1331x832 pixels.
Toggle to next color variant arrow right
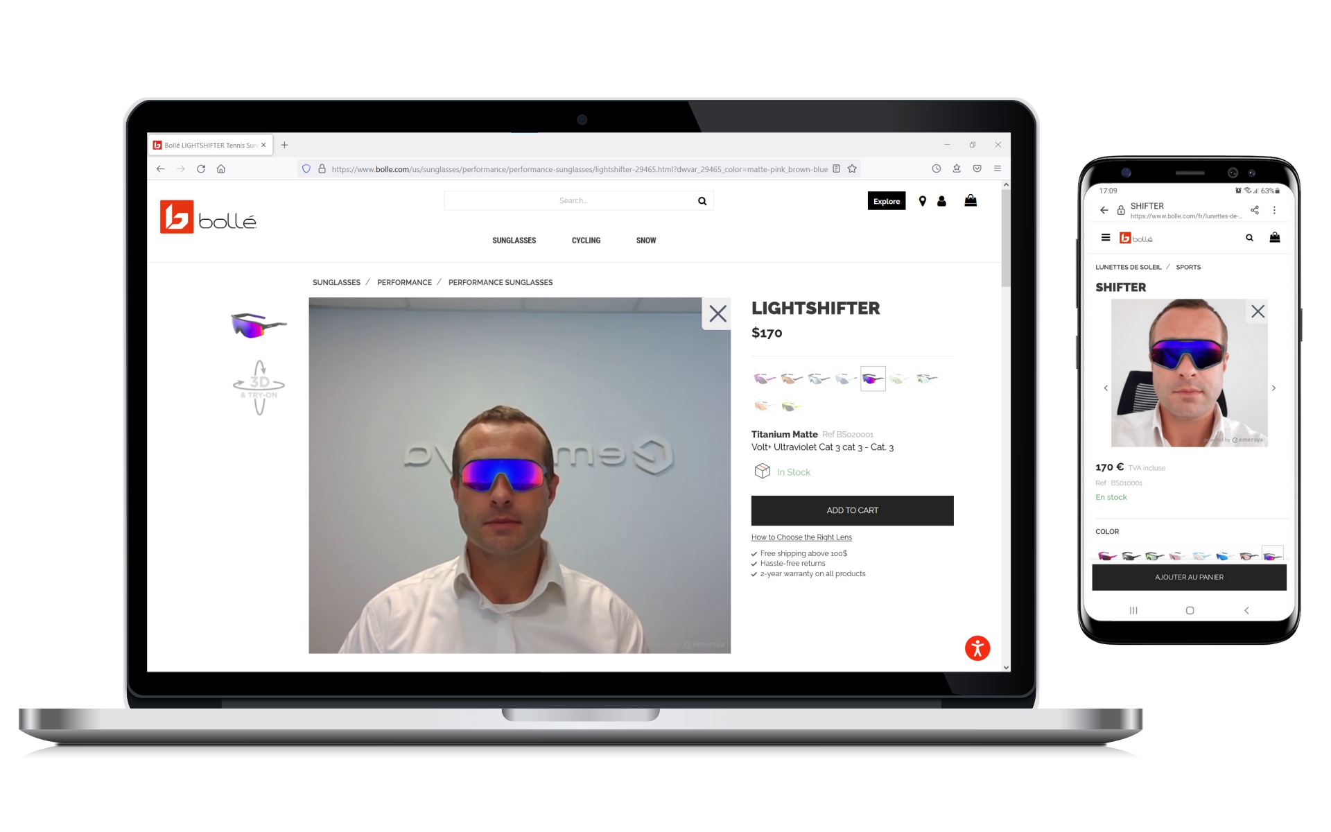1273,388
